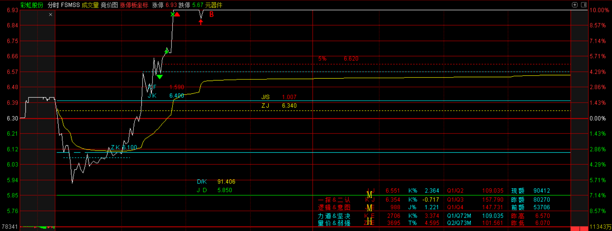This screenshot has height=231, width=612.
Task: Select the 竞价图 label
Action: pyautogui.click(x=109, y=5)
